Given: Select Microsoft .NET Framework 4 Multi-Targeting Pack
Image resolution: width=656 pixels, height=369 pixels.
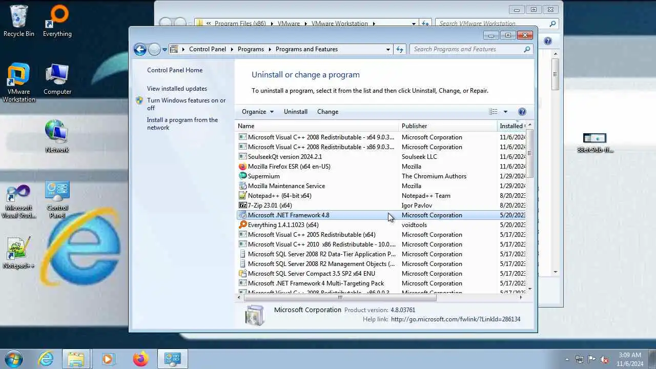Looking at the screenshot, I should click(382, 283).
